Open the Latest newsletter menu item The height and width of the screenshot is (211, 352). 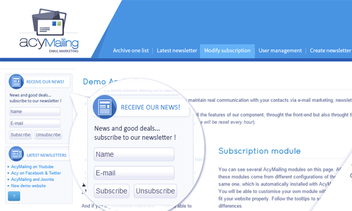[177, 50]
